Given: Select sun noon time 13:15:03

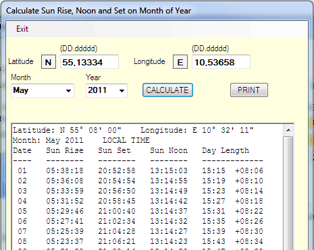Looking at the screenshot, I should click(x=169, y=170).
